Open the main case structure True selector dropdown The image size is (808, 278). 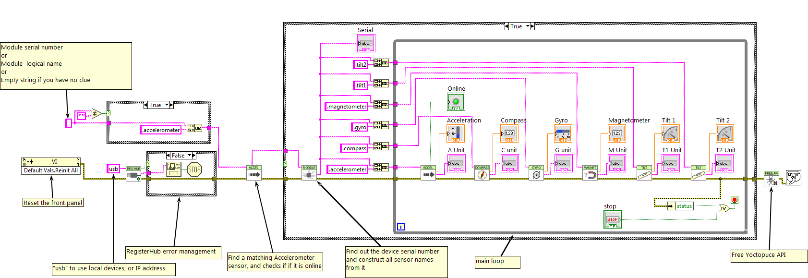pyautogui.click(x=528, y=26)
